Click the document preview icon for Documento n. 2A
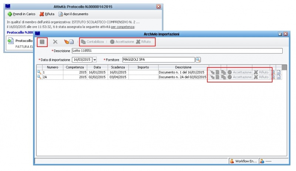The image size is (296, 171). (273, 77)
